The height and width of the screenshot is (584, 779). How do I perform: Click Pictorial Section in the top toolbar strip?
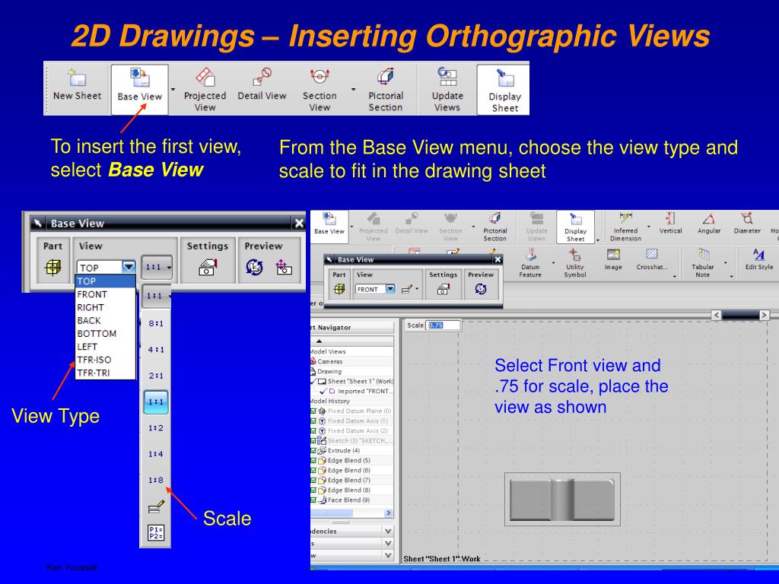pos(386,90)
